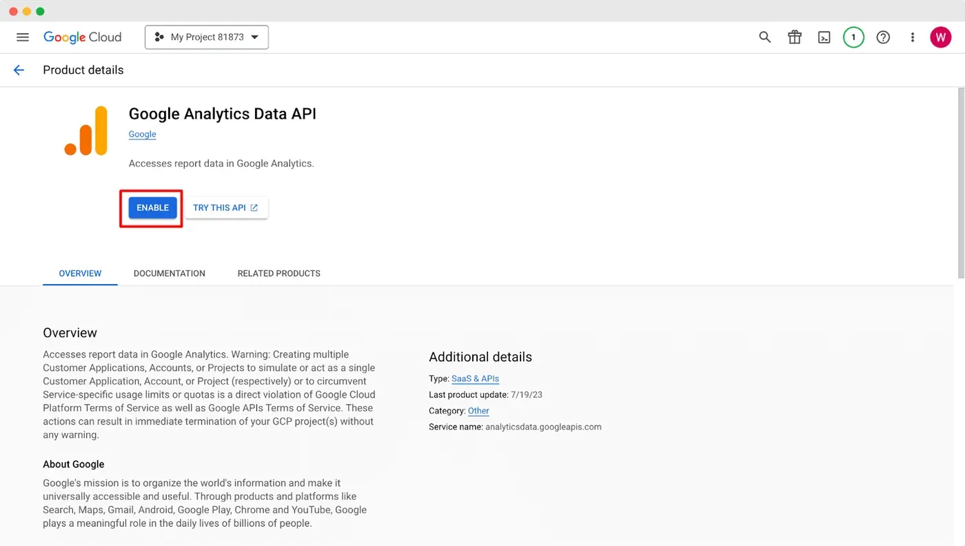Open notifications badge showing 1

[x=853, y=37]
